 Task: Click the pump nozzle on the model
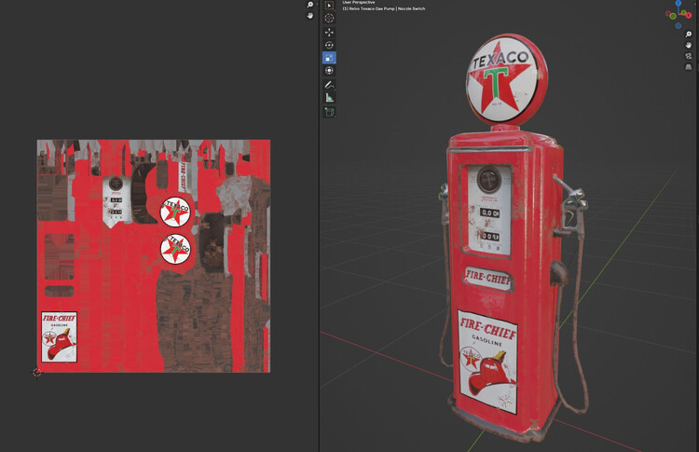pos(571,205)
